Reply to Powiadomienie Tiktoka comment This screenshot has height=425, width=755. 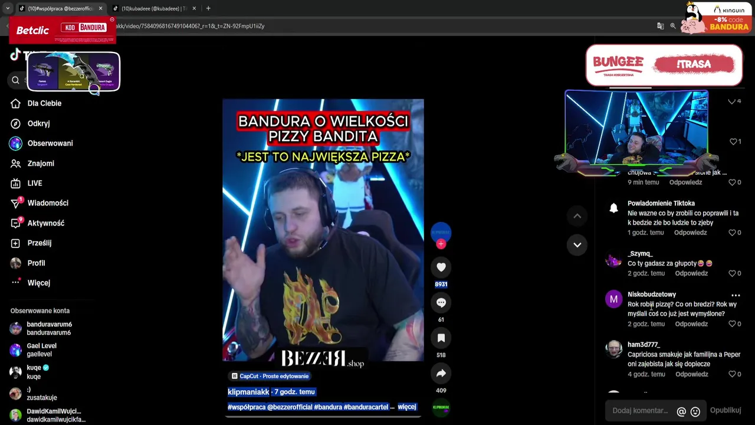(690, 233)
